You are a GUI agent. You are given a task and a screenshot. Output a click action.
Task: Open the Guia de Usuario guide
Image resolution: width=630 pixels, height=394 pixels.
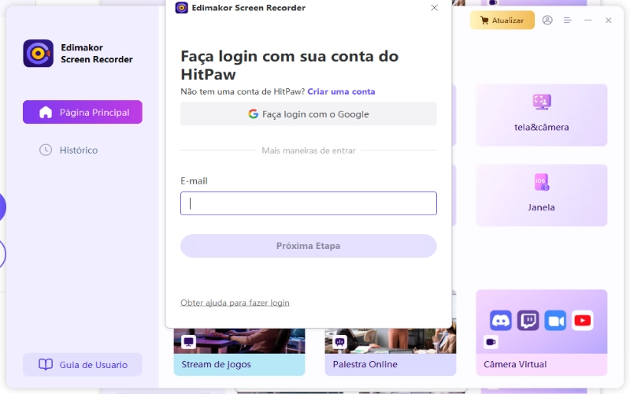coord(83,365)
